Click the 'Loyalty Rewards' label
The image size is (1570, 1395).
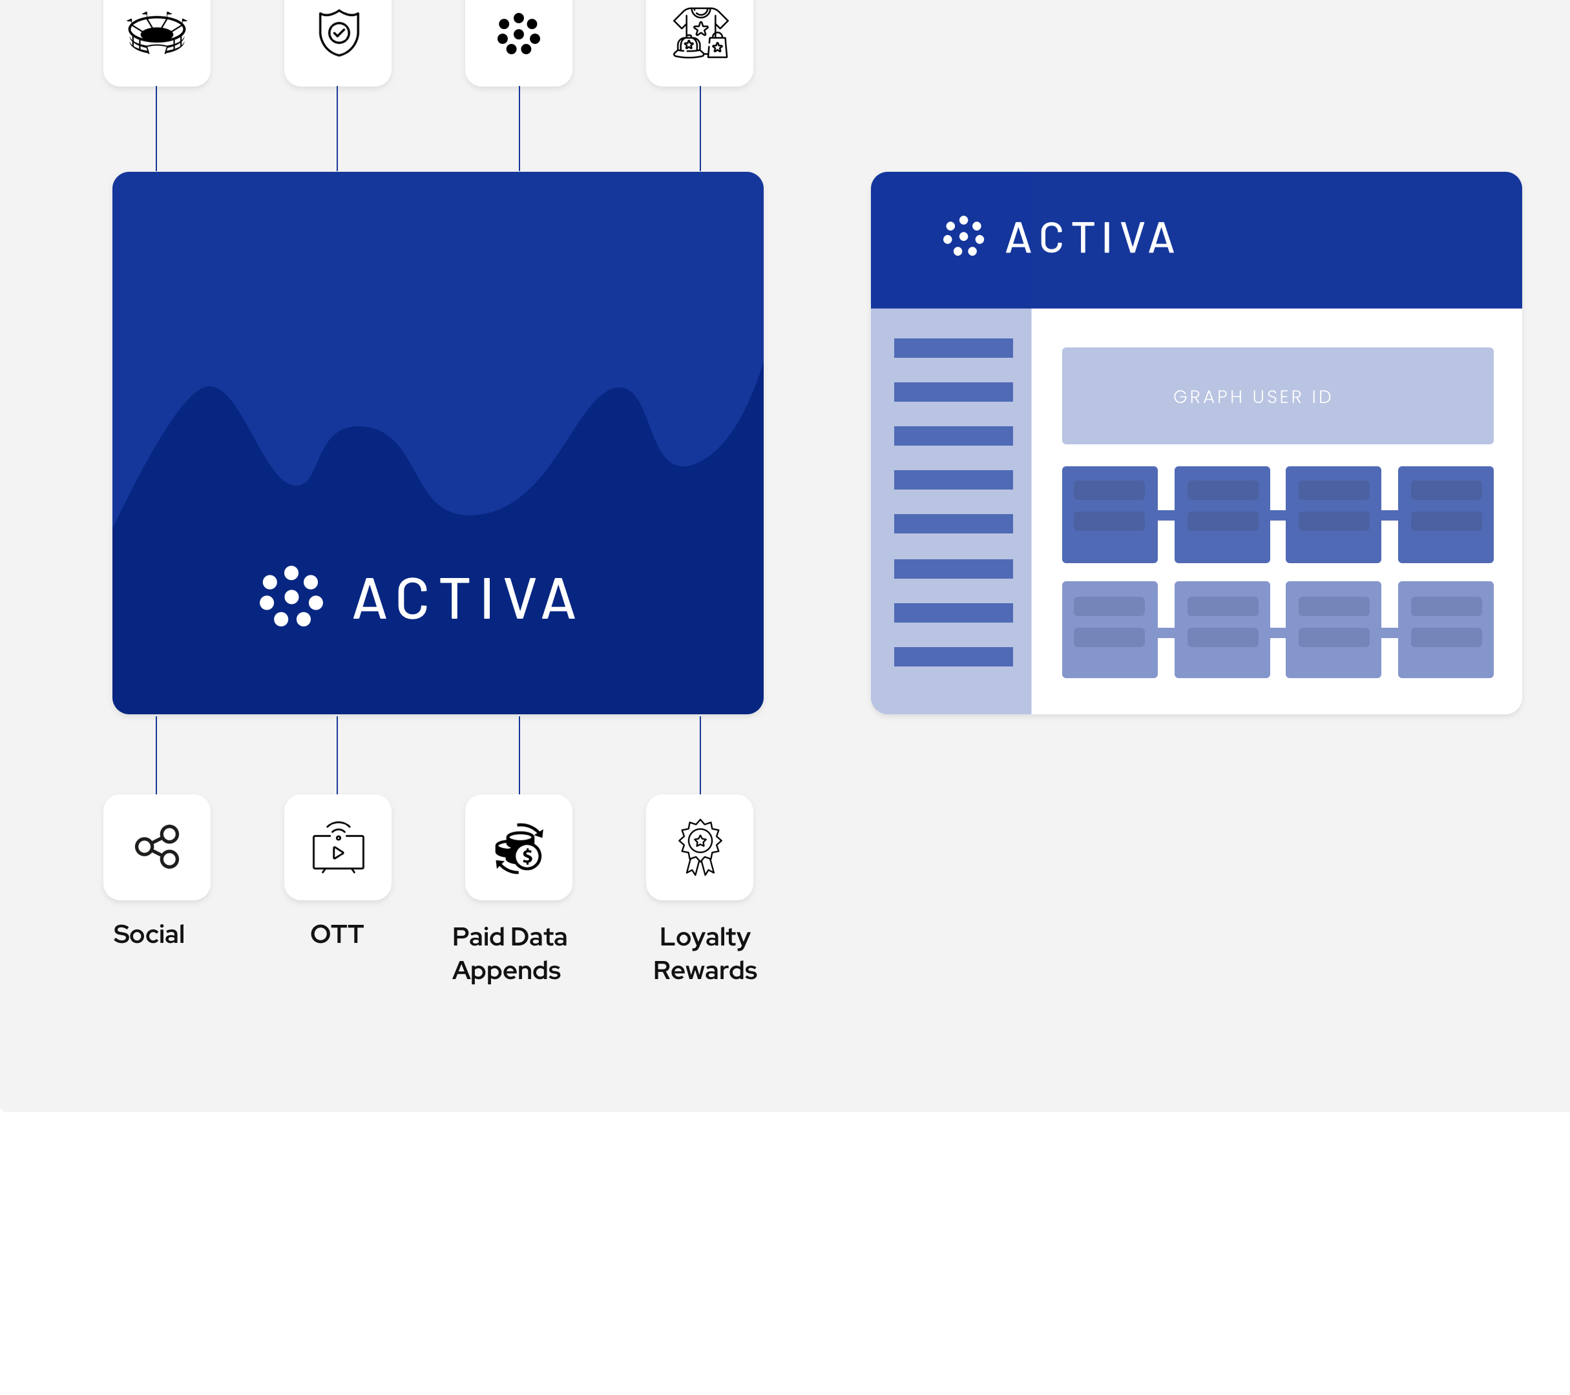704,953
